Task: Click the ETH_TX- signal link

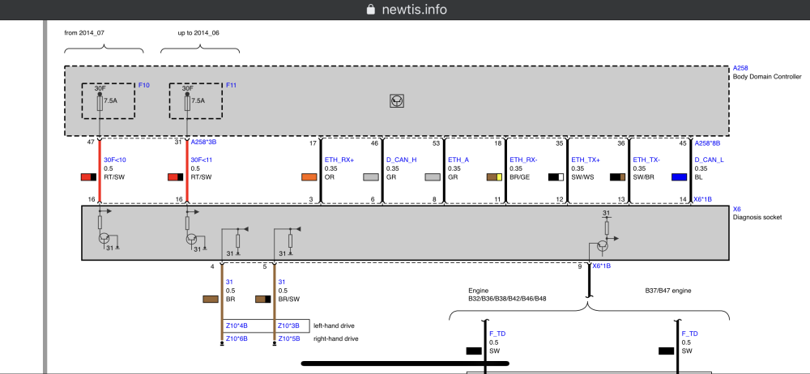Action: pyautogui.click(x=647, y=159)
